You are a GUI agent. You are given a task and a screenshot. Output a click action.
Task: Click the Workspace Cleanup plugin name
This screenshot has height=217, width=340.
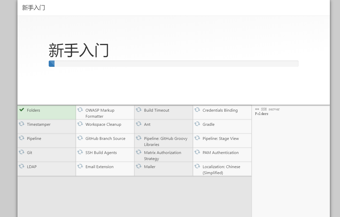(103, 125)
